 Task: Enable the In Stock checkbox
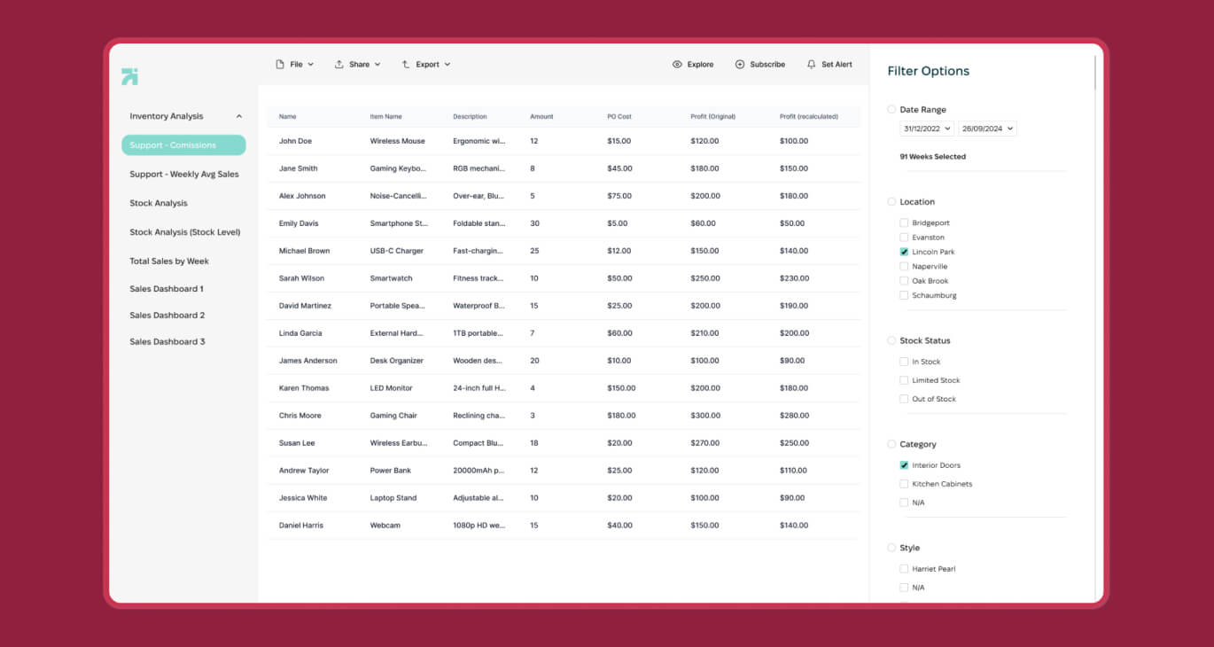[x=904, y=362]
